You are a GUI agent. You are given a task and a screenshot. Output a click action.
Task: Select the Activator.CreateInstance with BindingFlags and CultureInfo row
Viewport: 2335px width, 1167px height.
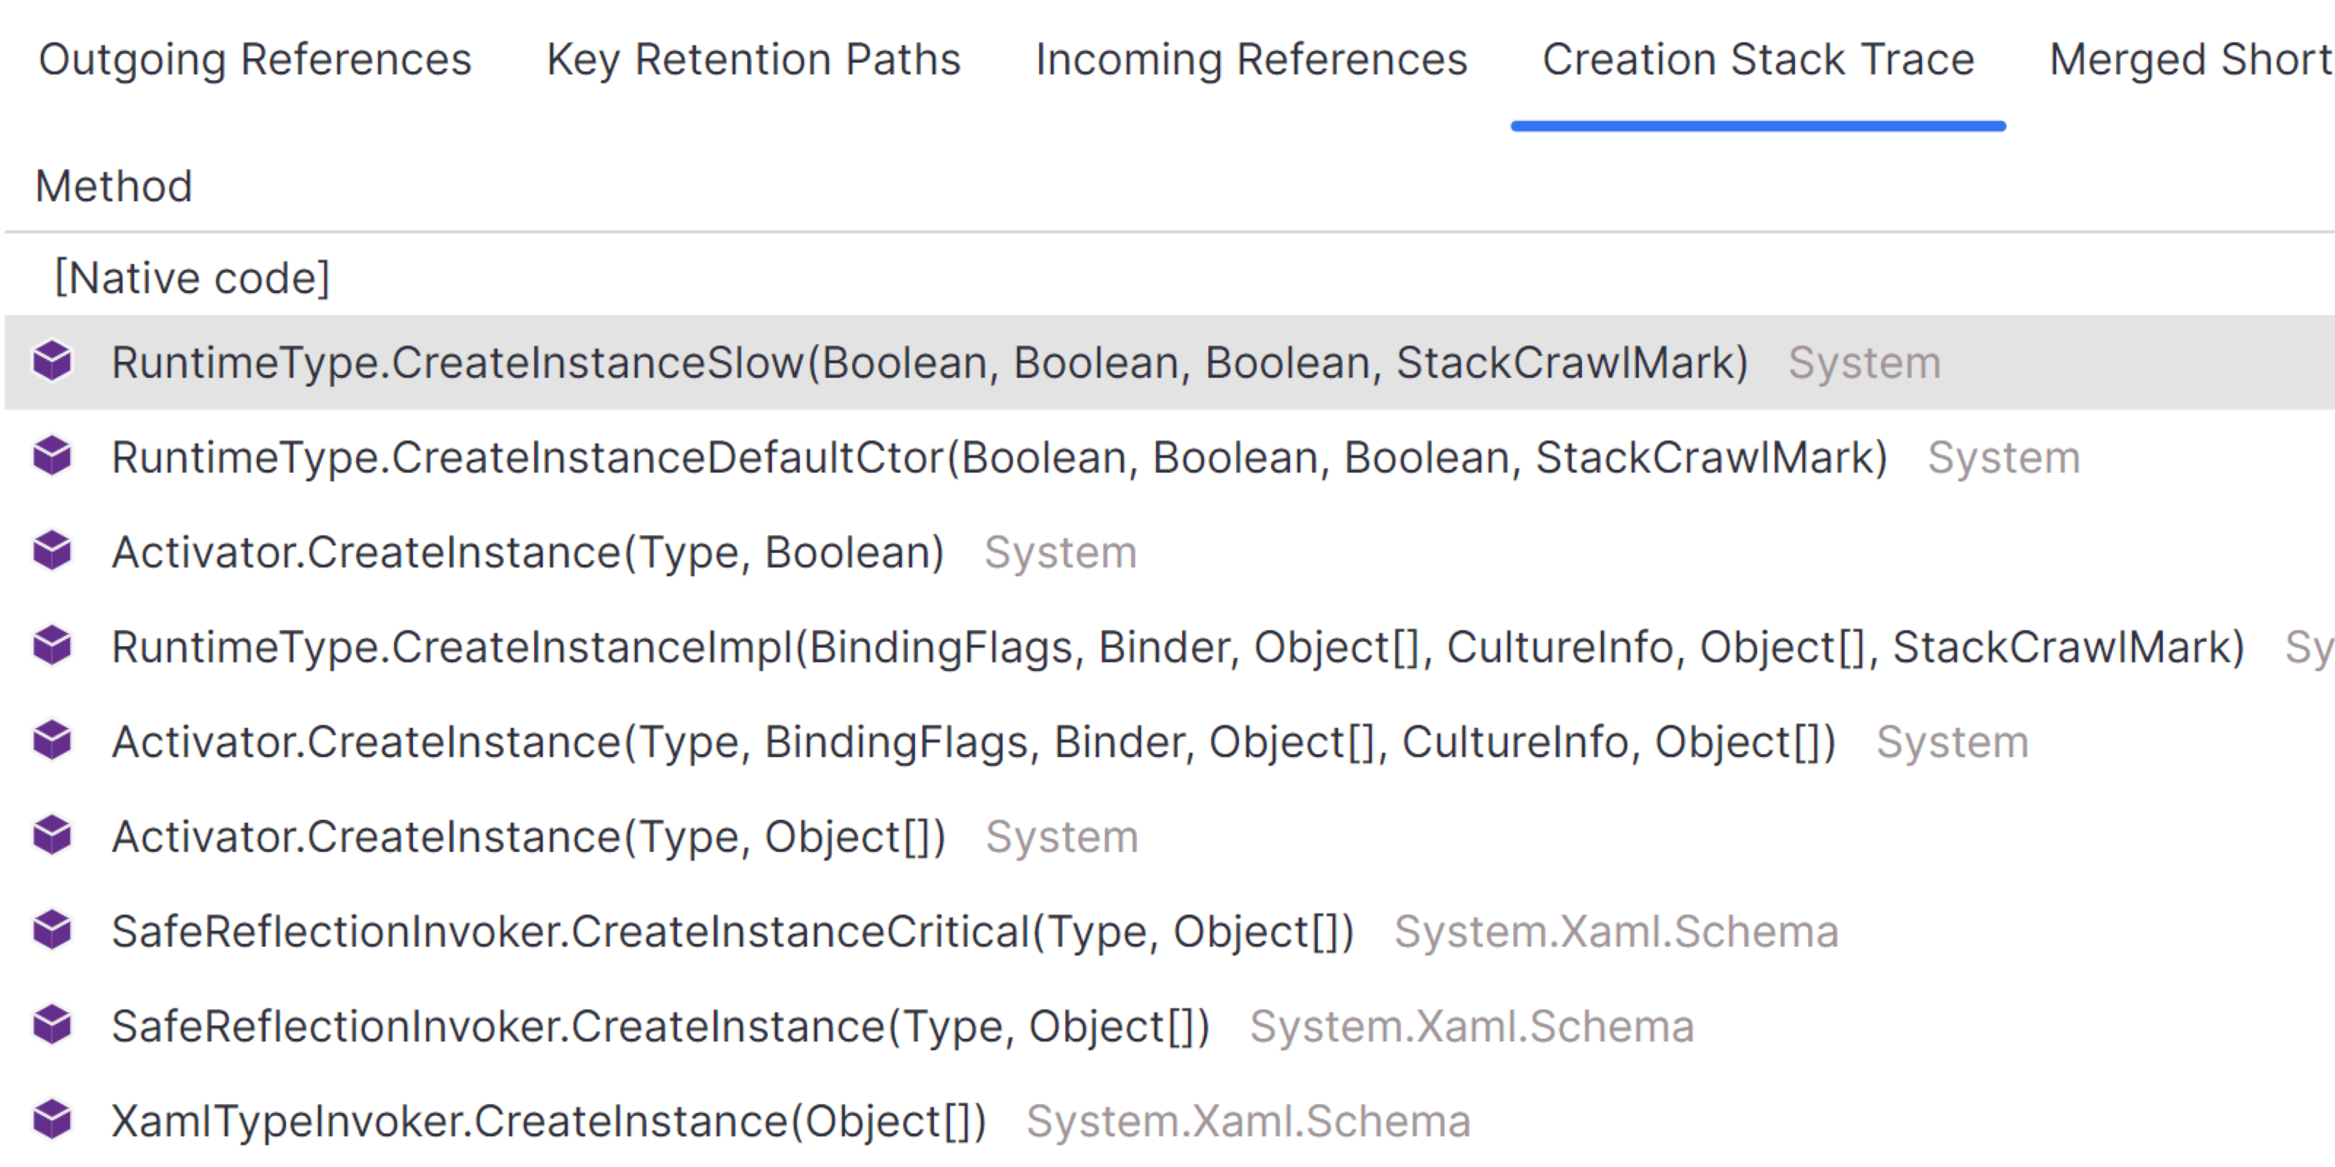point(972,742)
